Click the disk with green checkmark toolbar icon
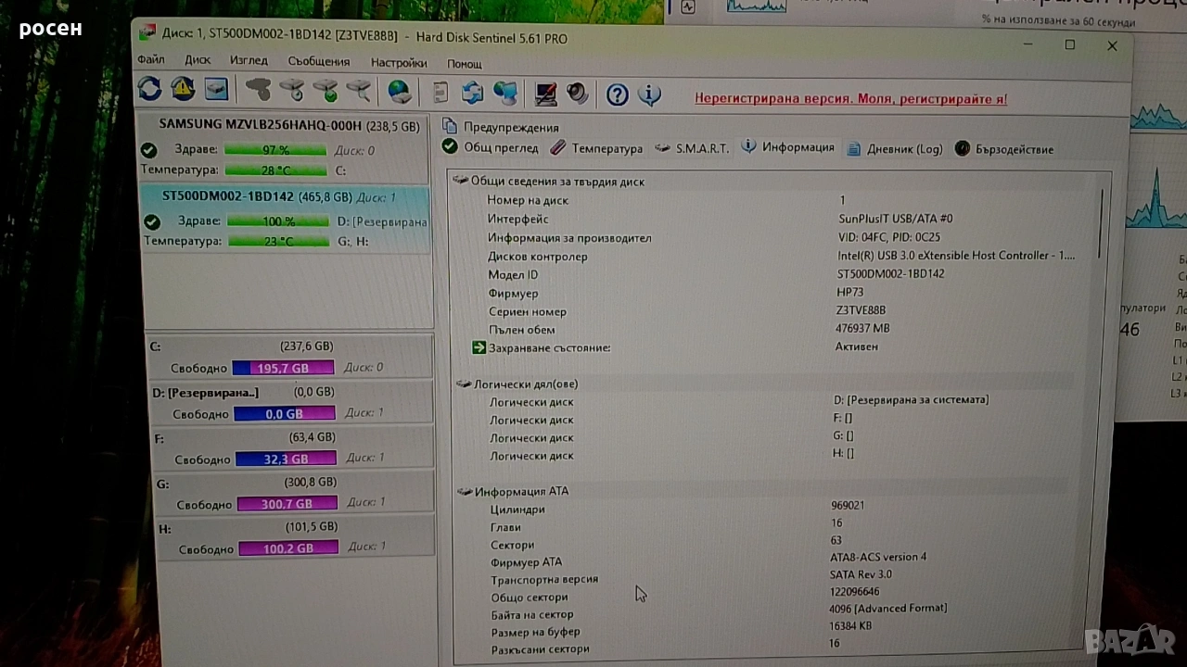Image resolution: width=1187 pixels, height=667 pixels. [325, 90]
